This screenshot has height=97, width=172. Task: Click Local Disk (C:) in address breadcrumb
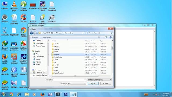(48, 33)
